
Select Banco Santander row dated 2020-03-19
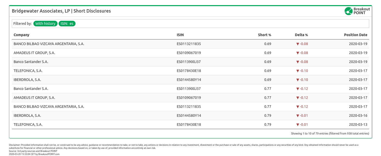tap(31, 62)
